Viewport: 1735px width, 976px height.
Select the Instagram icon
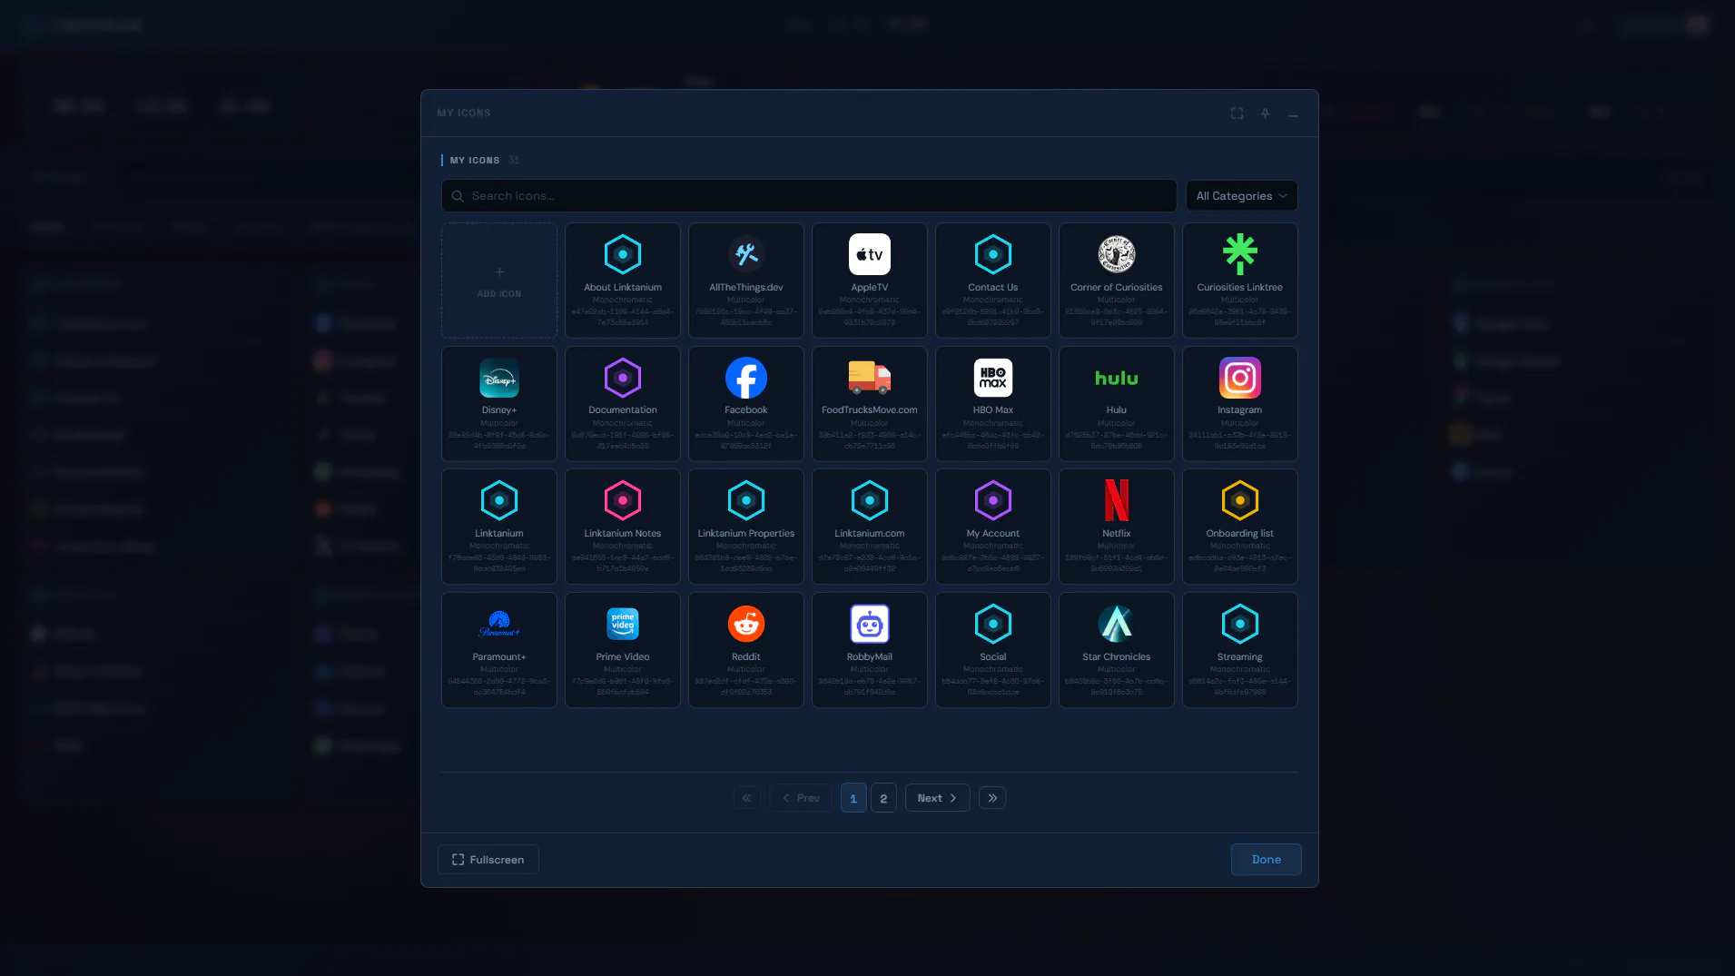coord(1240,403)
